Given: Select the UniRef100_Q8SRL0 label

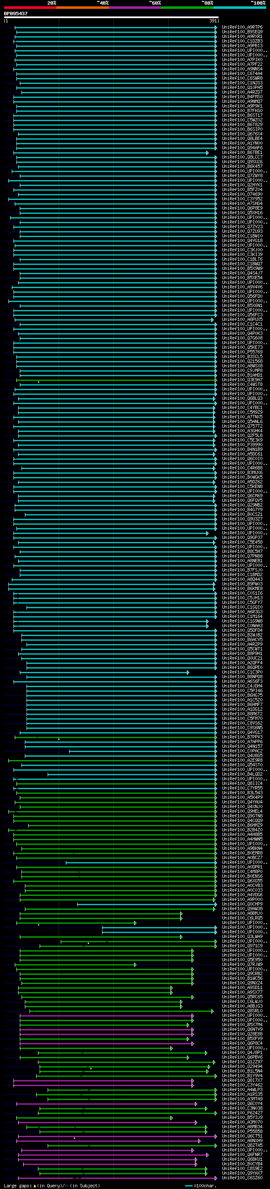Looking at the screenshot, I should 242,1011.
